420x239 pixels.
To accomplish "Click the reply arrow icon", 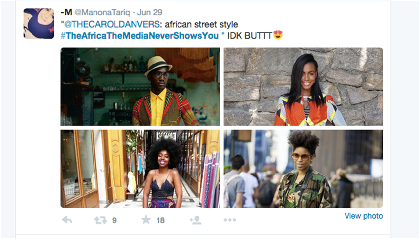I will [67, 220].
